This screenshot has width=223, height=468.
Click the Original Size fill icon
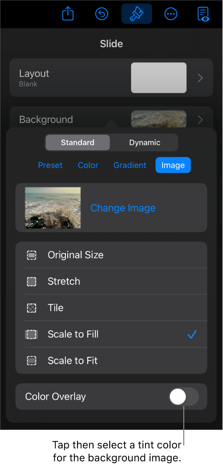[x=32, y=255]
